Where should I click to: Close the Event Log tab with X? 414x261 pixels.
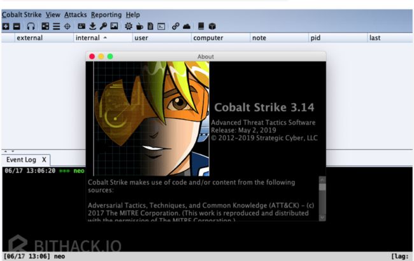point(44,160)
